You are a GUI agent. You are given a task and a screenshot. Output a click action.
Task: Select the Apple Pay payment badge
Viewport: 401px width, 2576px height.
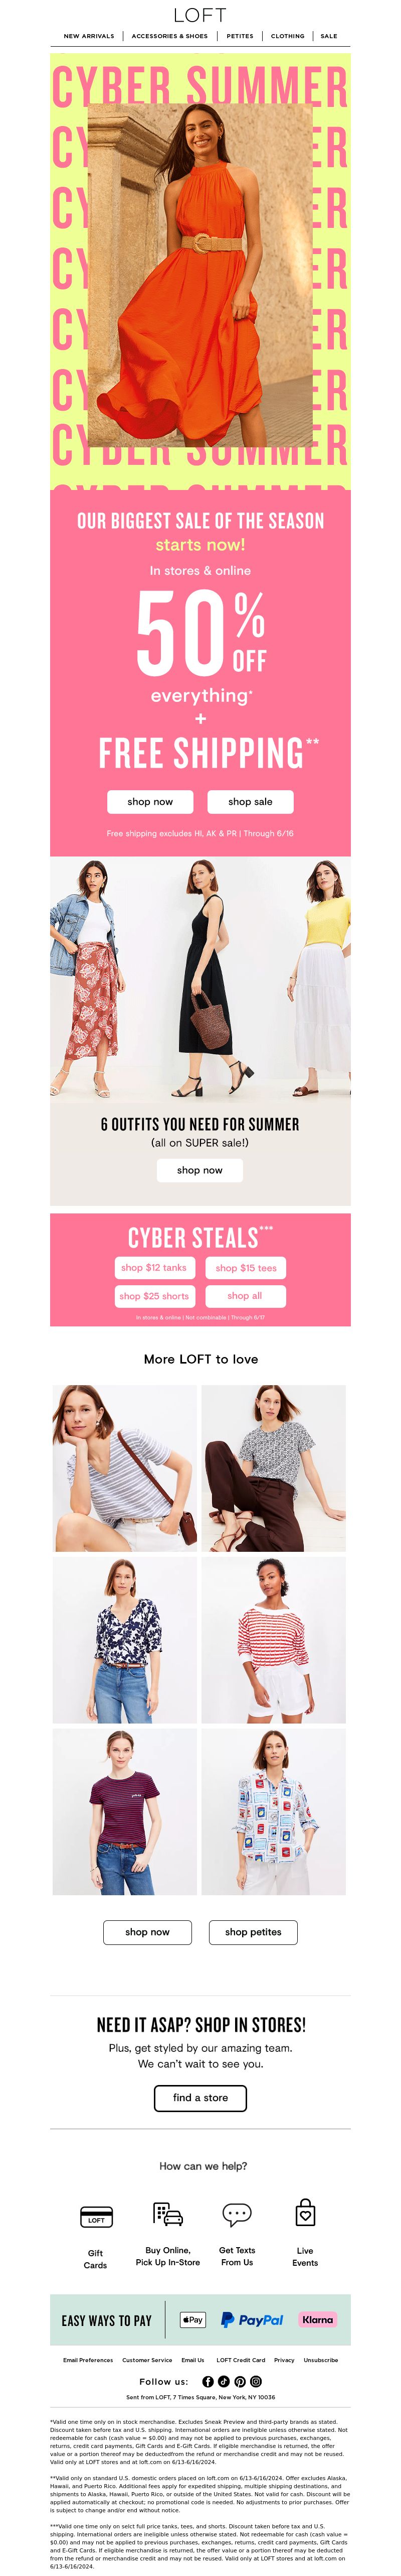(x=192, y=2320)
